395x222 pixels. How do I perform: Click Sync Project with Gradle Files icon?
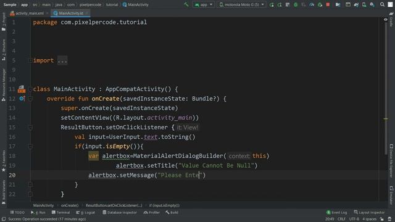tap(356, 4)
